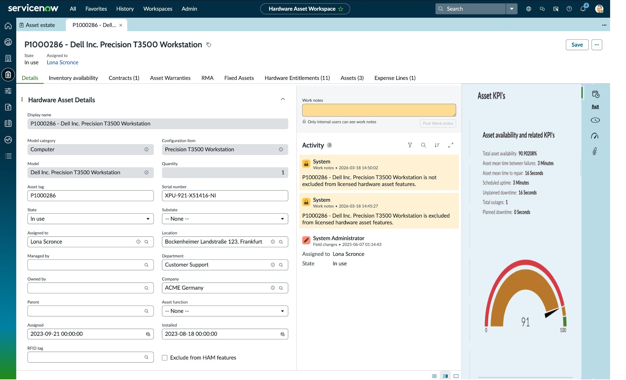
Task: Click the tag icon beside asset title
Action: point(209,45)
